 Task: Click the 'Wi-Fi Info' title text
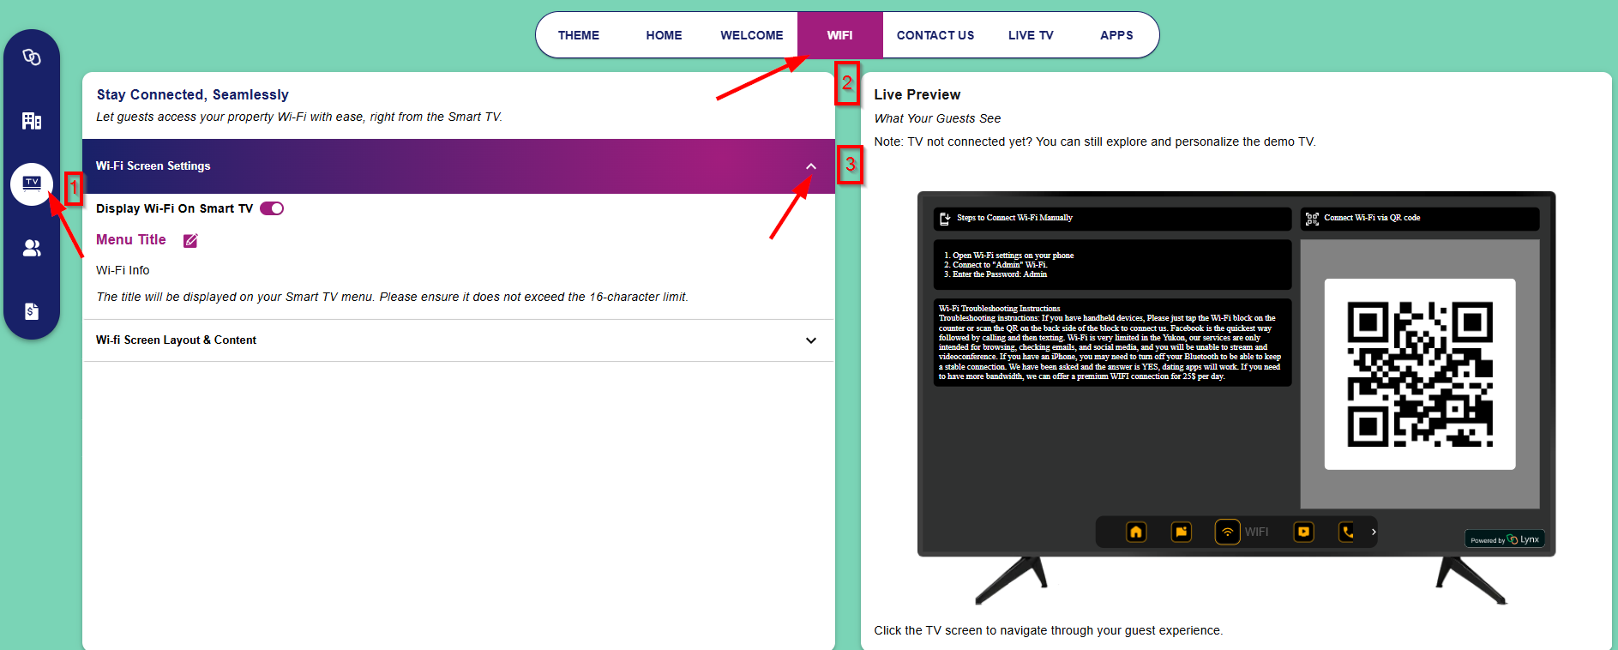point(123,270)
